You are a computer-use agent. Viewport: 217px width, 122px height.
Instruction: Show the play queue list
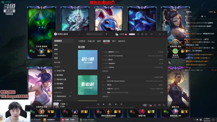coord(164,105)
